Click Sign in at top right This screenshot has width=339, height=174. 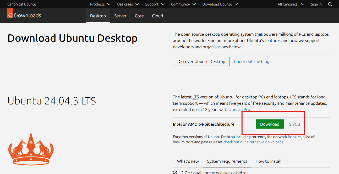316,4
